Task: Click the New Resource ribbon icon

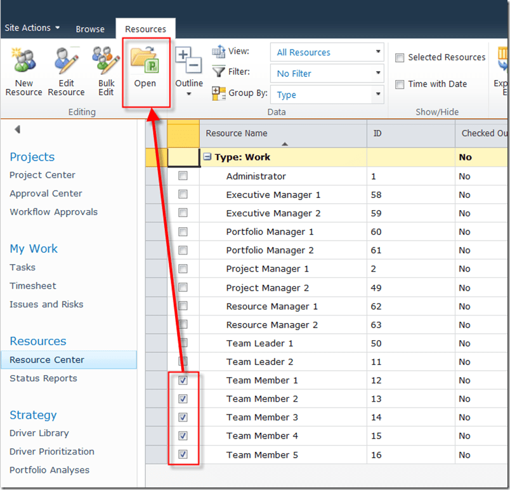Action: tap(23, 62)
